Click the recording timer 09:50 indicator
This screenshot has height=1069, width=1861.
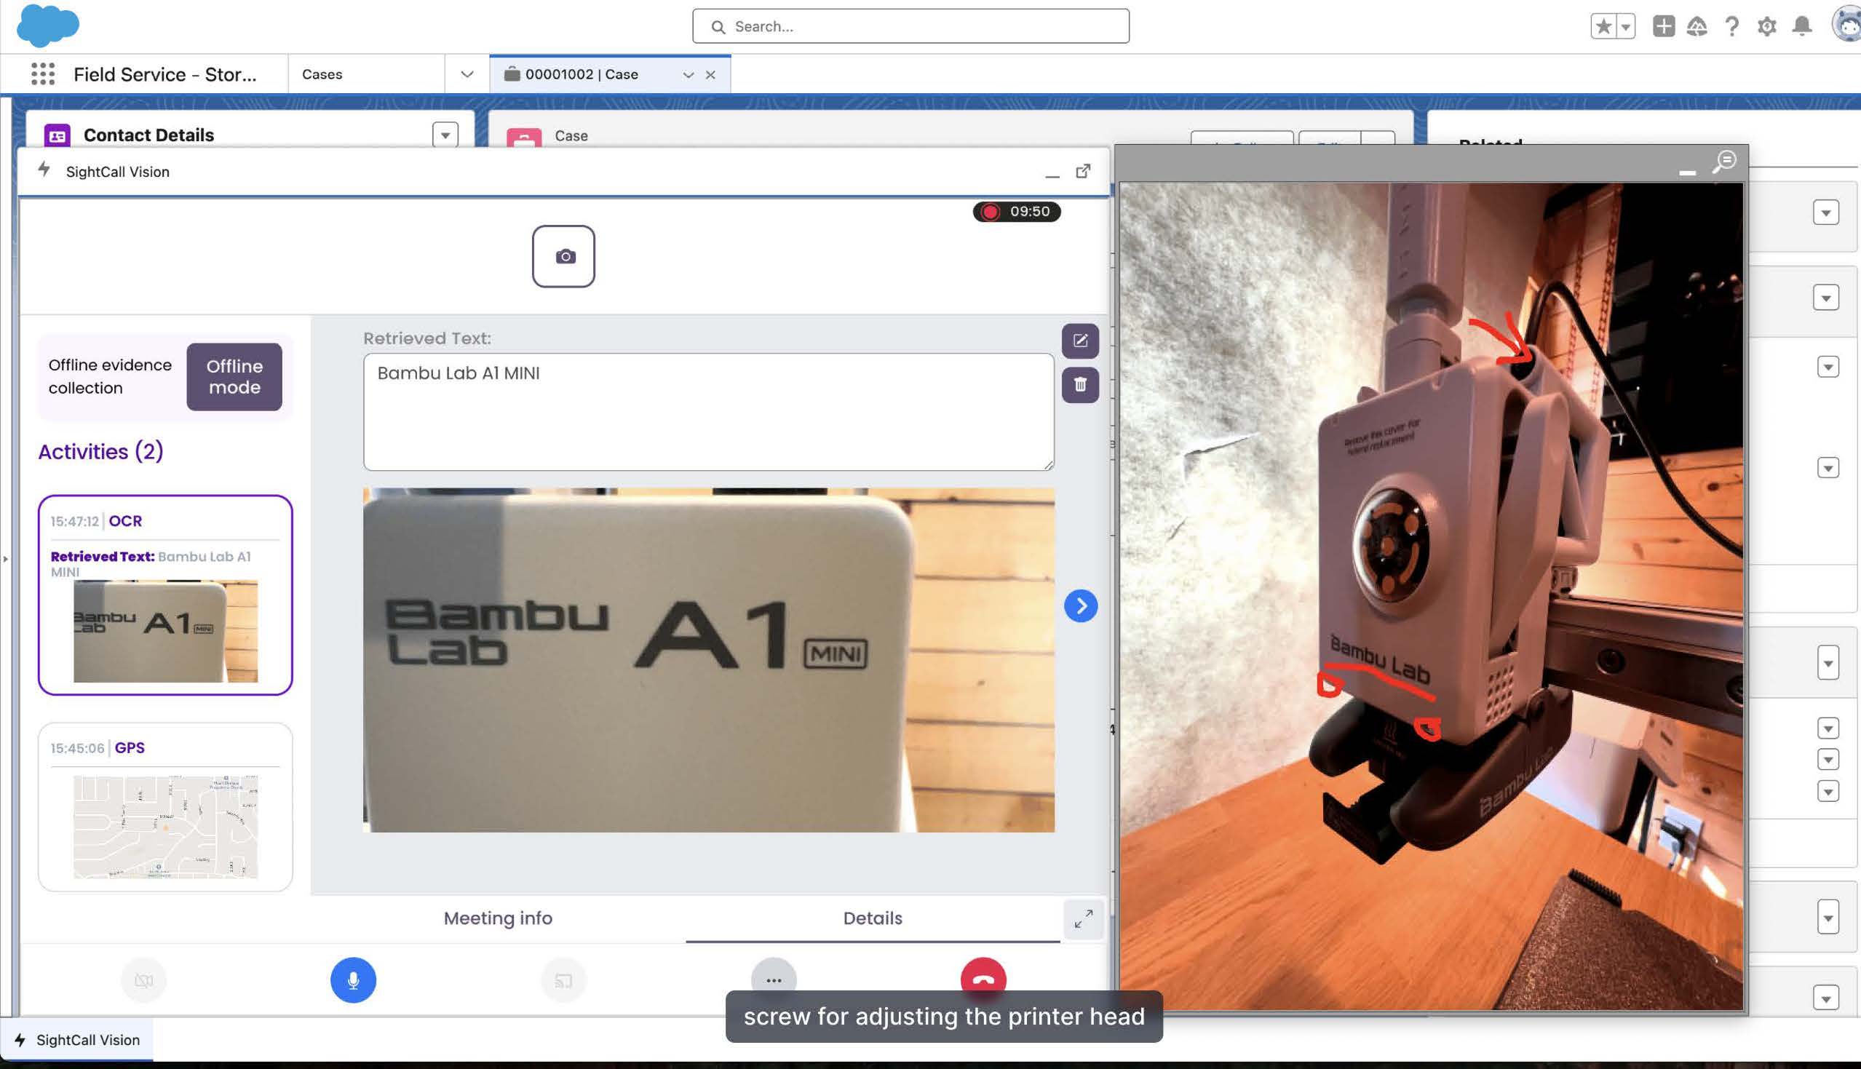[x=1017, y=212]
